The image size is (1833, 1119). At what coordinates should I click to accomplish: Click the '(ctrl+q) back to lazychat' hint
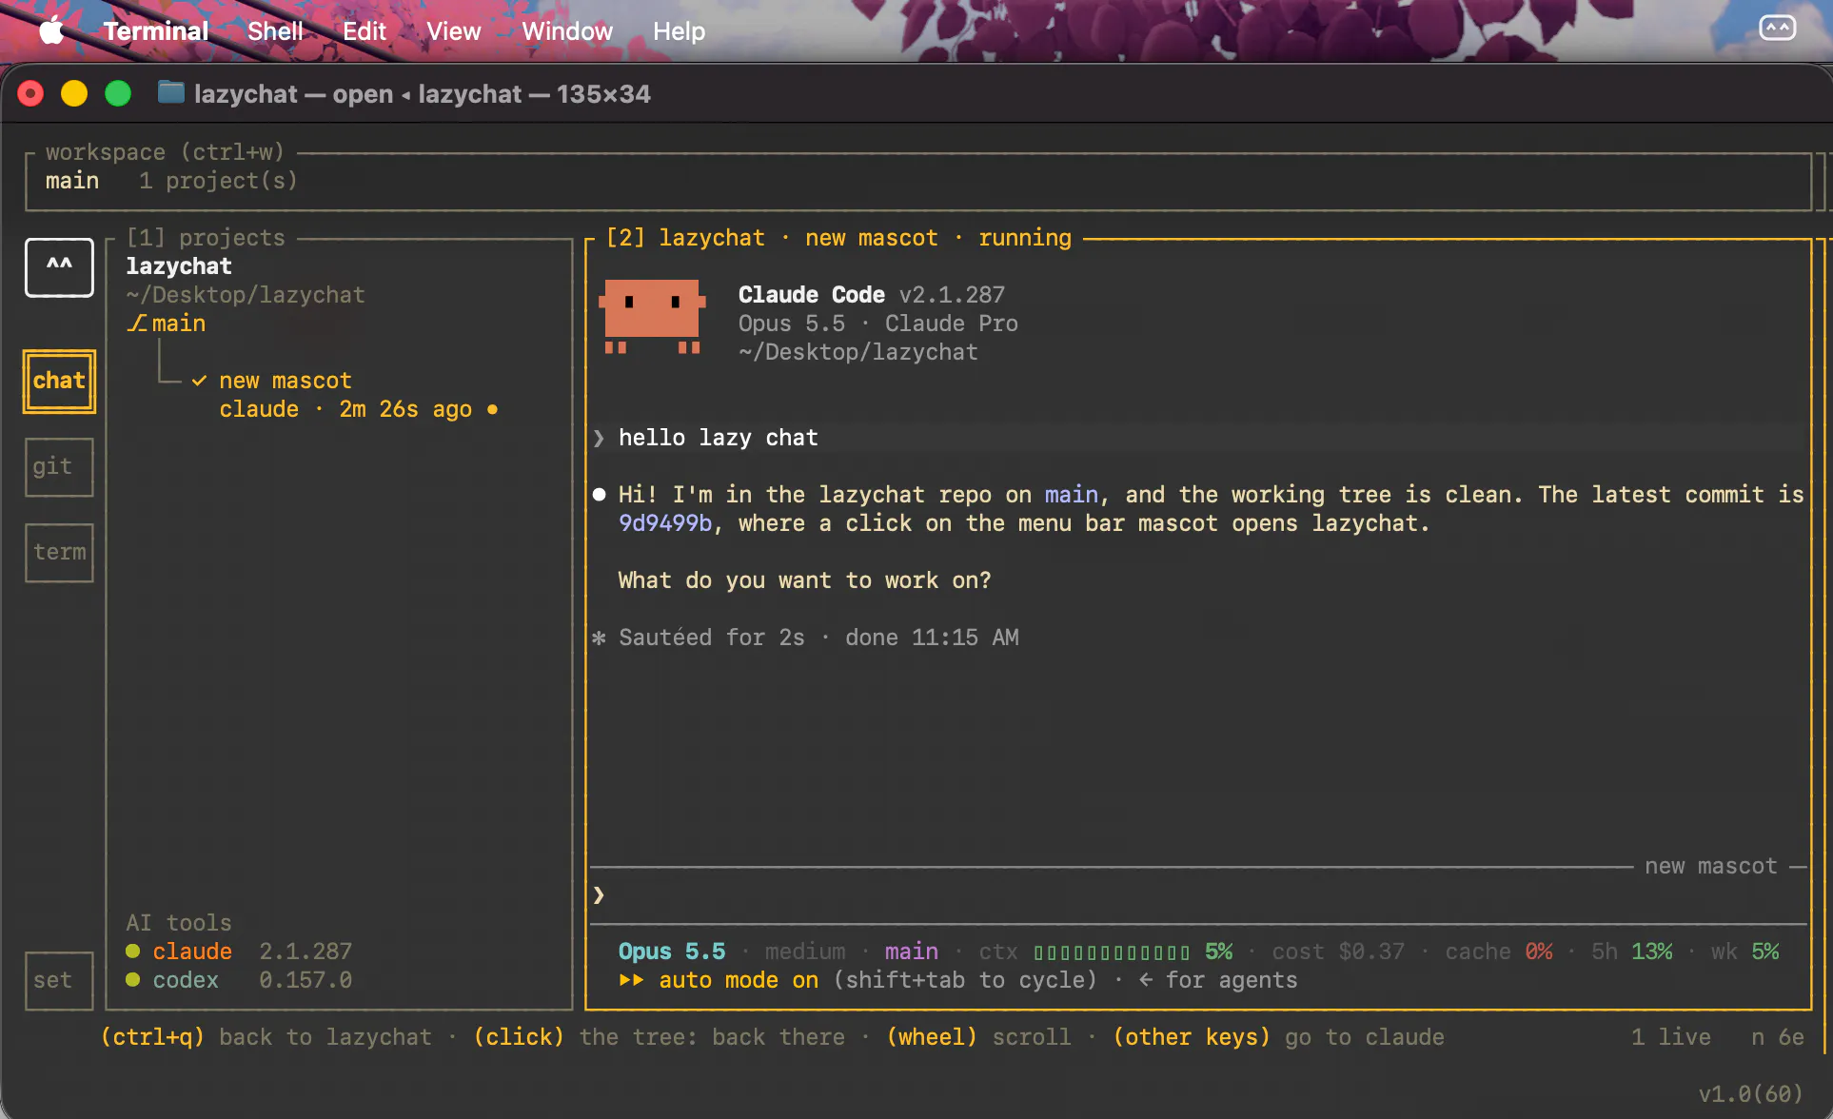point(266,1037)
